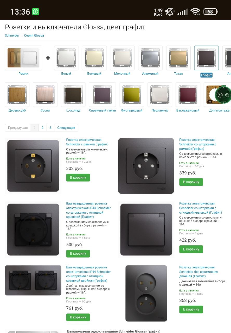
Task: Select the Белый color swatch
Action: 66,58
